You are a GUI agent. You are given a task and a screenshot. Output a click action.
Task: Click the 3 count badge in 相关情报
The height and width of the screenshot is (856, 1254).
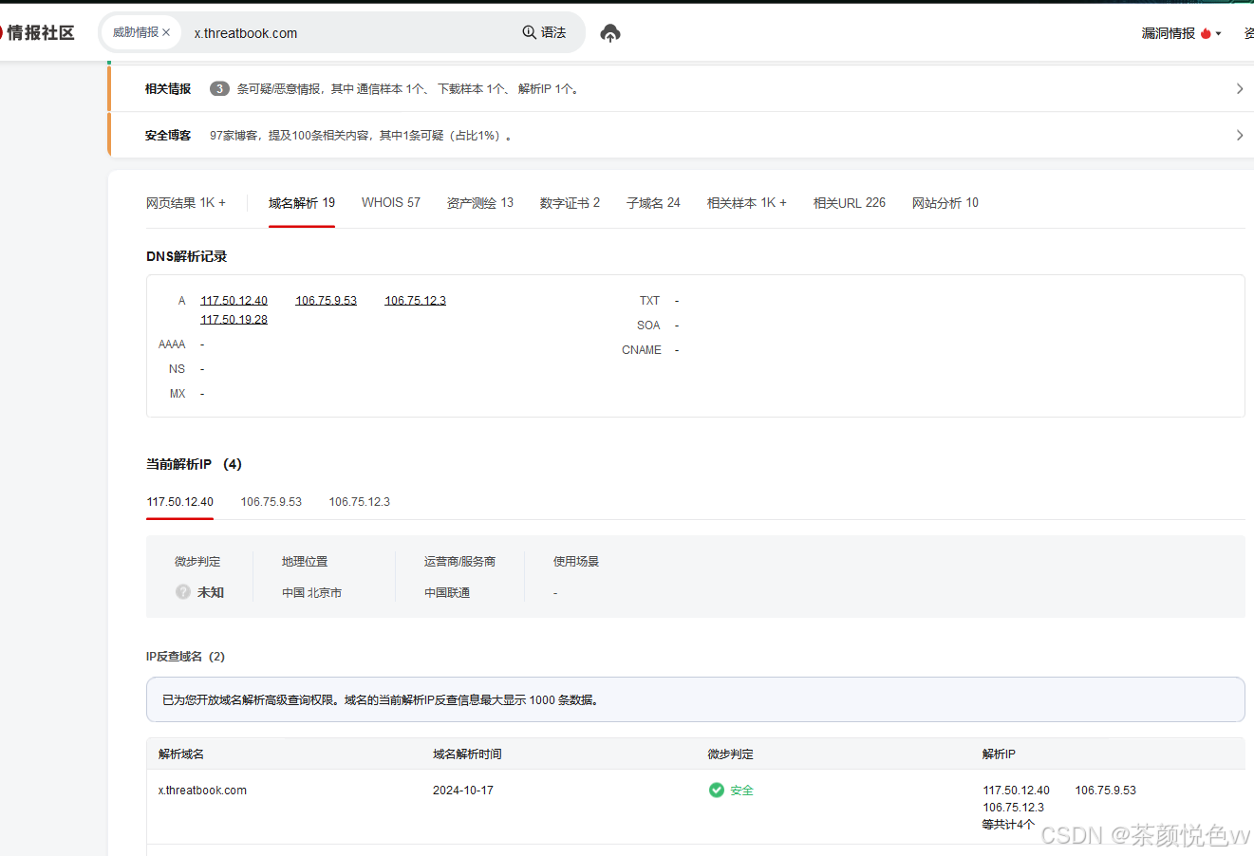(219, 88)
